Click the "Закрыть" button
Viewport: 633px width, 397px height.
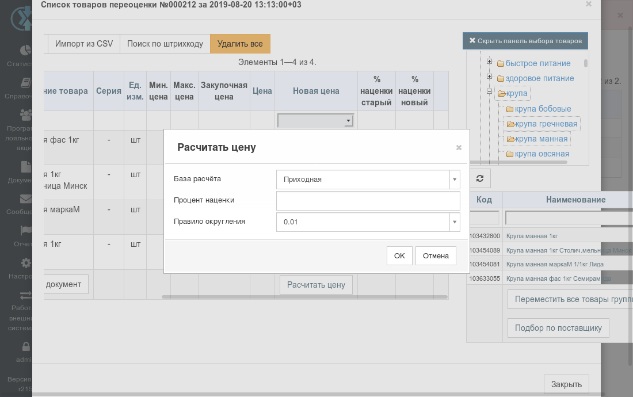point(566,384)
